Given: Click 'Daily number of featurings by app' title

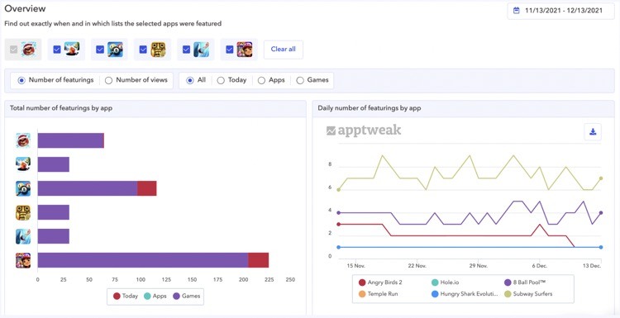Looking at the screenshot, I should [370, 108].
